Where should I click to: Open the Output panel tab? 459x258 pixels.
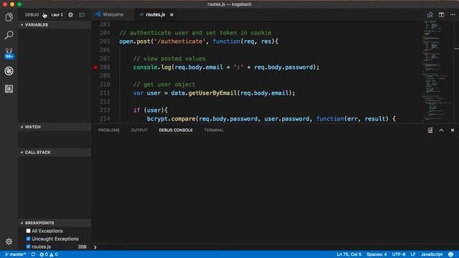(x=138, y=130)
